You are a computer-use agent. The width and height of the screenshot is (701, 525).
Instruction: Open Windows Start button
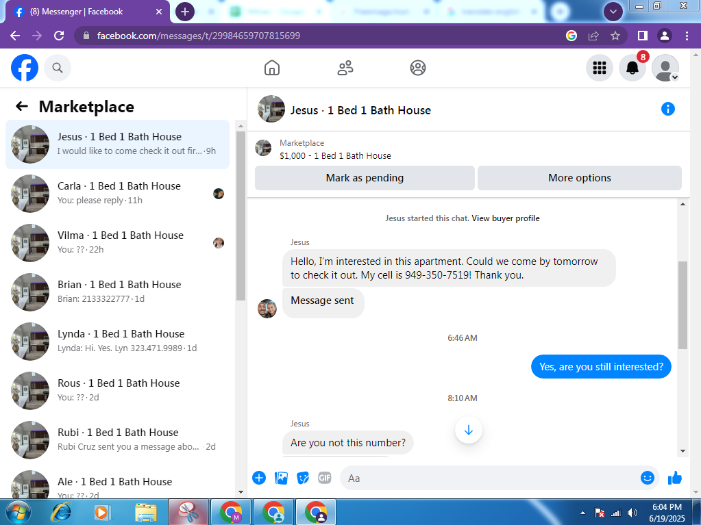(17, 512)
